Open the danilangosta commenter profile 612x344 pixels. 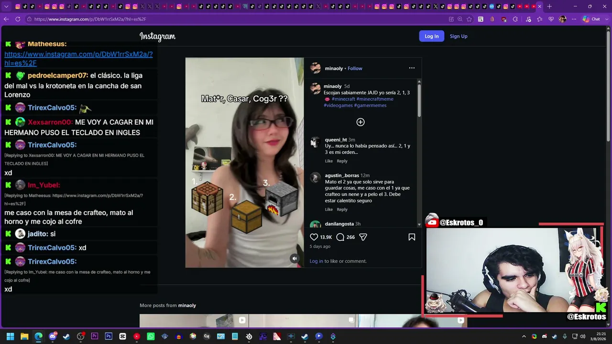(339, 224)
